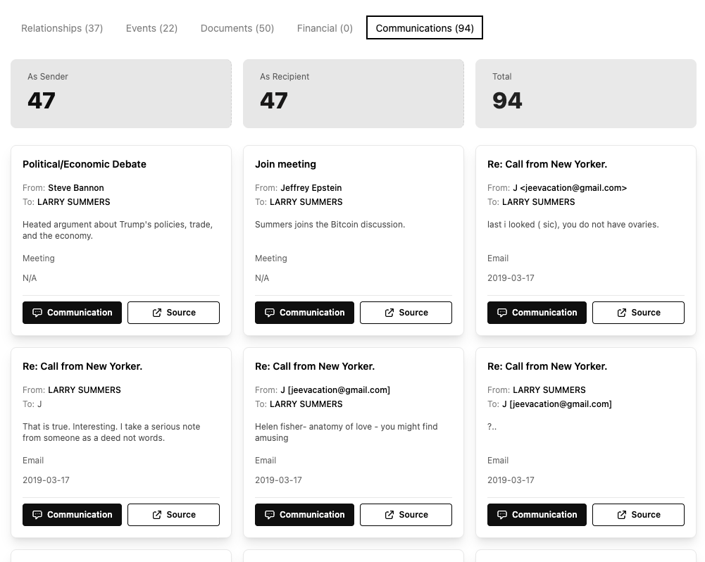Open Communication for 'That is true' email
The width and height of the screenshot is (705, 562).
(72, 515)
